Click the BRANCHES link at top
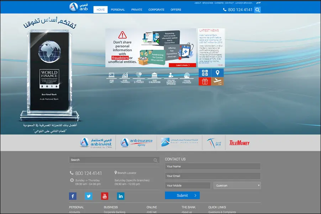321x214 pixels. tap(208, 3)
